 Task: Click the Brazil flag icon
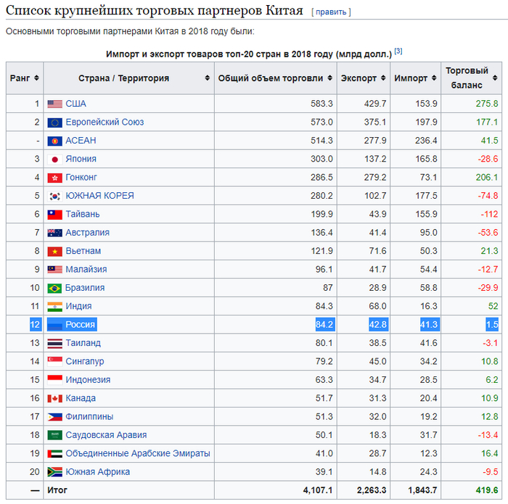coord(54,288)
